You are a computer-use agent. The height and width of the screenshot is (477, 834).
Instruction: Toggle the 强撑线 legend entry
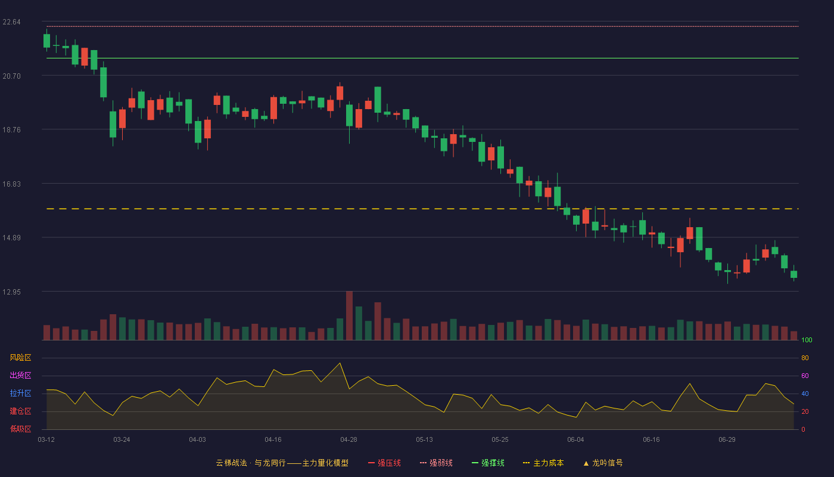pyautogui.click(x=488, y=463)
